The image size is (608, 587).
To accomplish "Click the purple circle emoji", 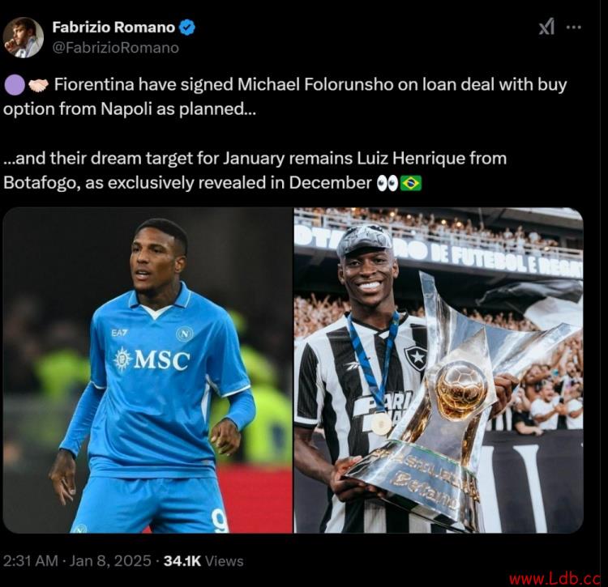I will coord(15,85).
